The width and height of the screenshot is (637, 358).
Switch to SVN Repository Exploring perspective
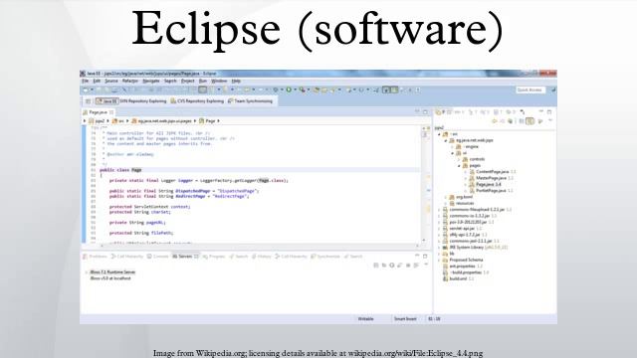pyautogui.click(x=143, y=101)
